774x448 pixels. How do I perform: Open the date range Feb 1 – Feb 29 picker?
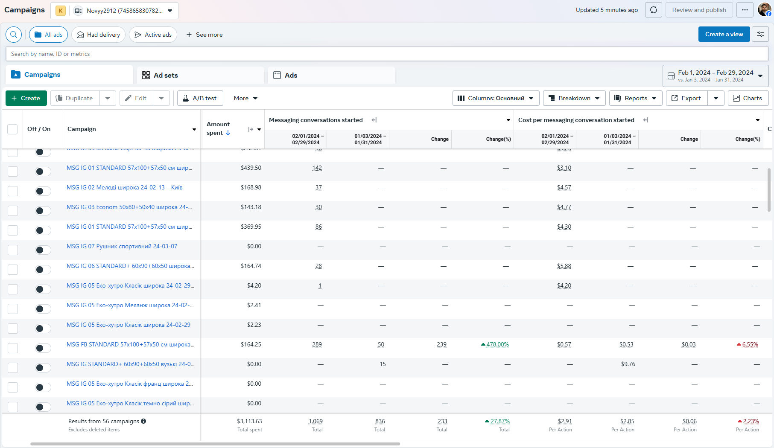coord(716,76)
